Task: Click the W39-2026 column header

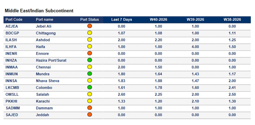Action: (x=195, y=19)
